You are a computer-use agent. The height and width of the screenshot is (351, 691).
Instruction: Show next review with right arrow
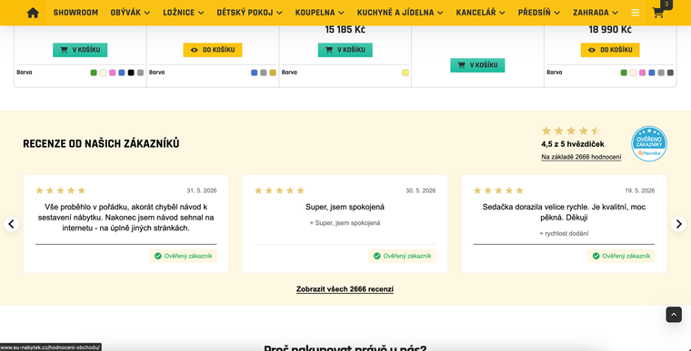(x=678, y=224)
